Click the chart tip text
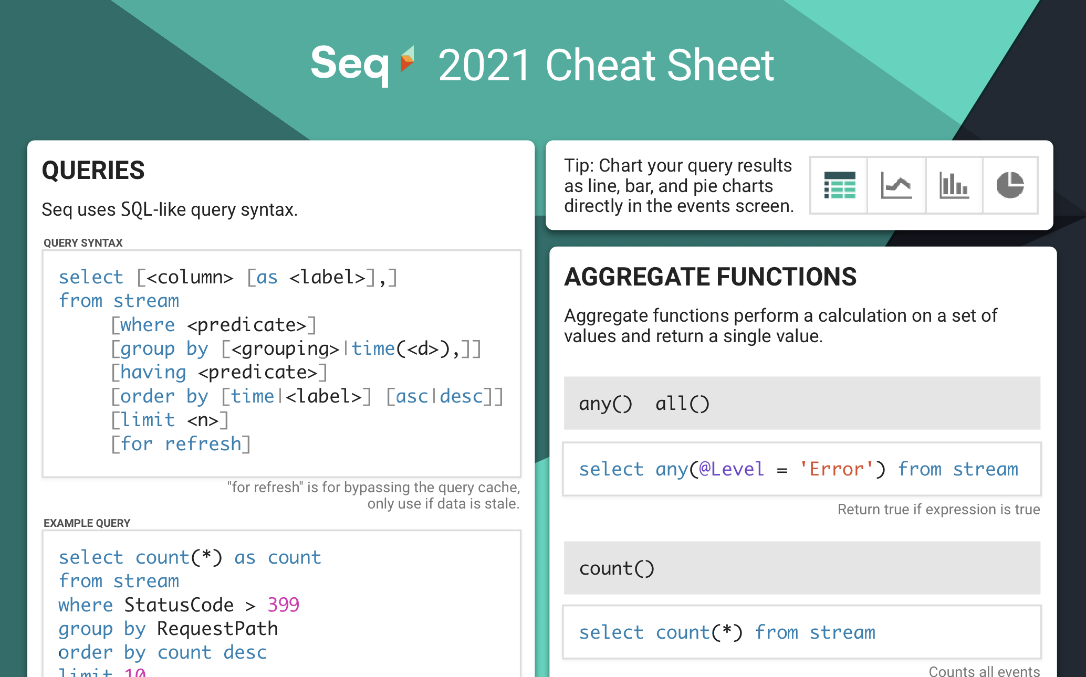The height and width of the screenshot is (677, 1086). point(678,185)
